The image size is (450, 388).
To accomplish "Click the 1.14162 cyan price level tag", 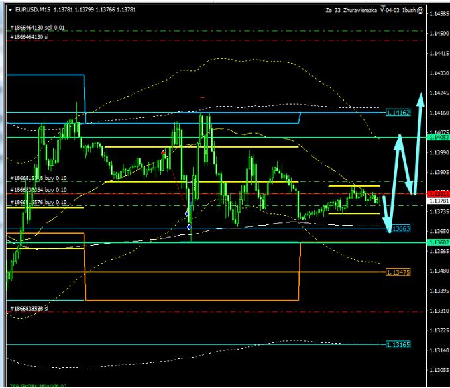I will (x=398, y=113).
